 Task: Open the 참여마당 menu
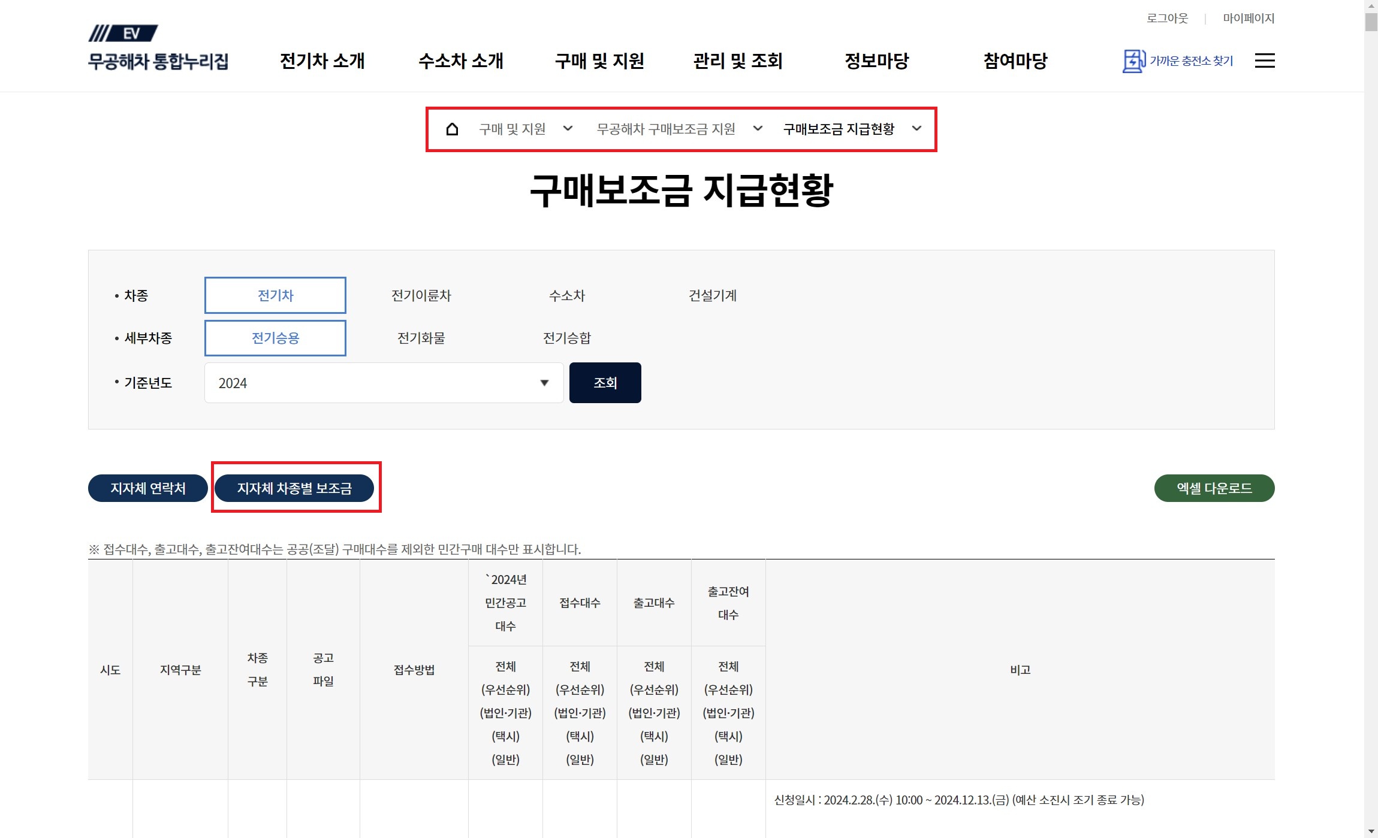(x=1015, y=60)
